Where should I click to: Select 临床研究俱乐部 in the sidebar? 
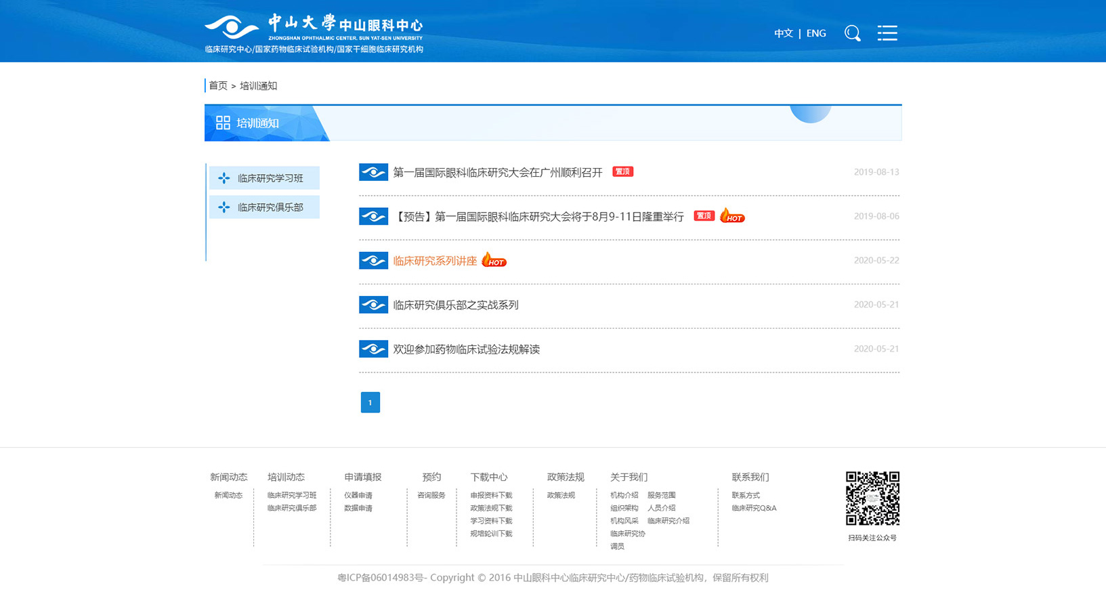pyautogui.click(x=270, y=207)
